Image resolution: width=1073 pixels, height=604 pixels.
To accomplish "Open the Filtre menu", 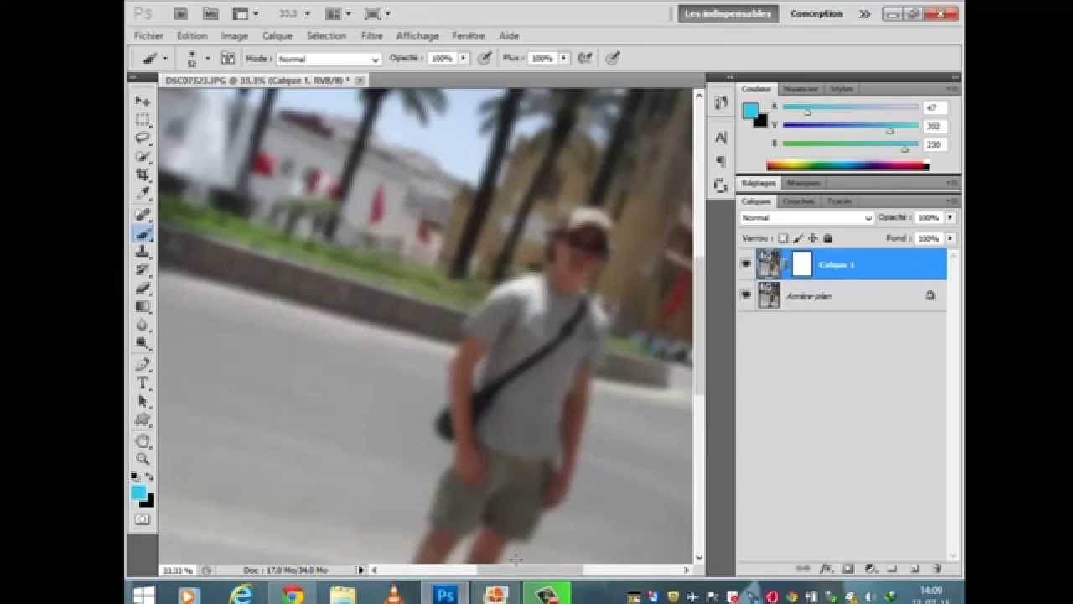I will pos(371,36).
